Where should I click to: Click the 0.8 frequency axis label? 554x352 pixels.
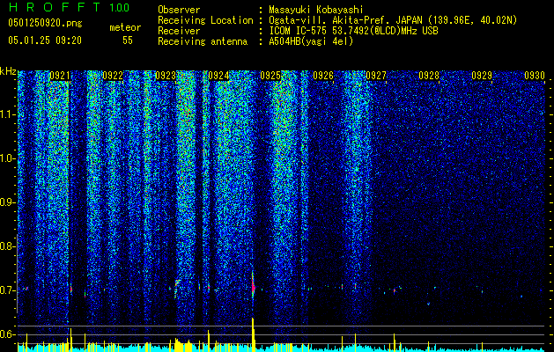point(7,246)
